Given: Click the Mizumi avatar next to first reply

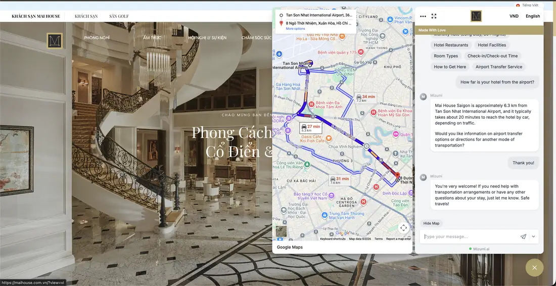Looking at the screenshot, I should (423, 97).
